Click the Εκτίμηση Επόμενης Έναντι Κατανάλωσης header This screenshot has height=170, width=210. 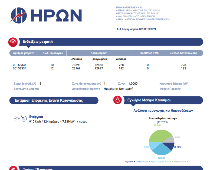tap(54, 100)
